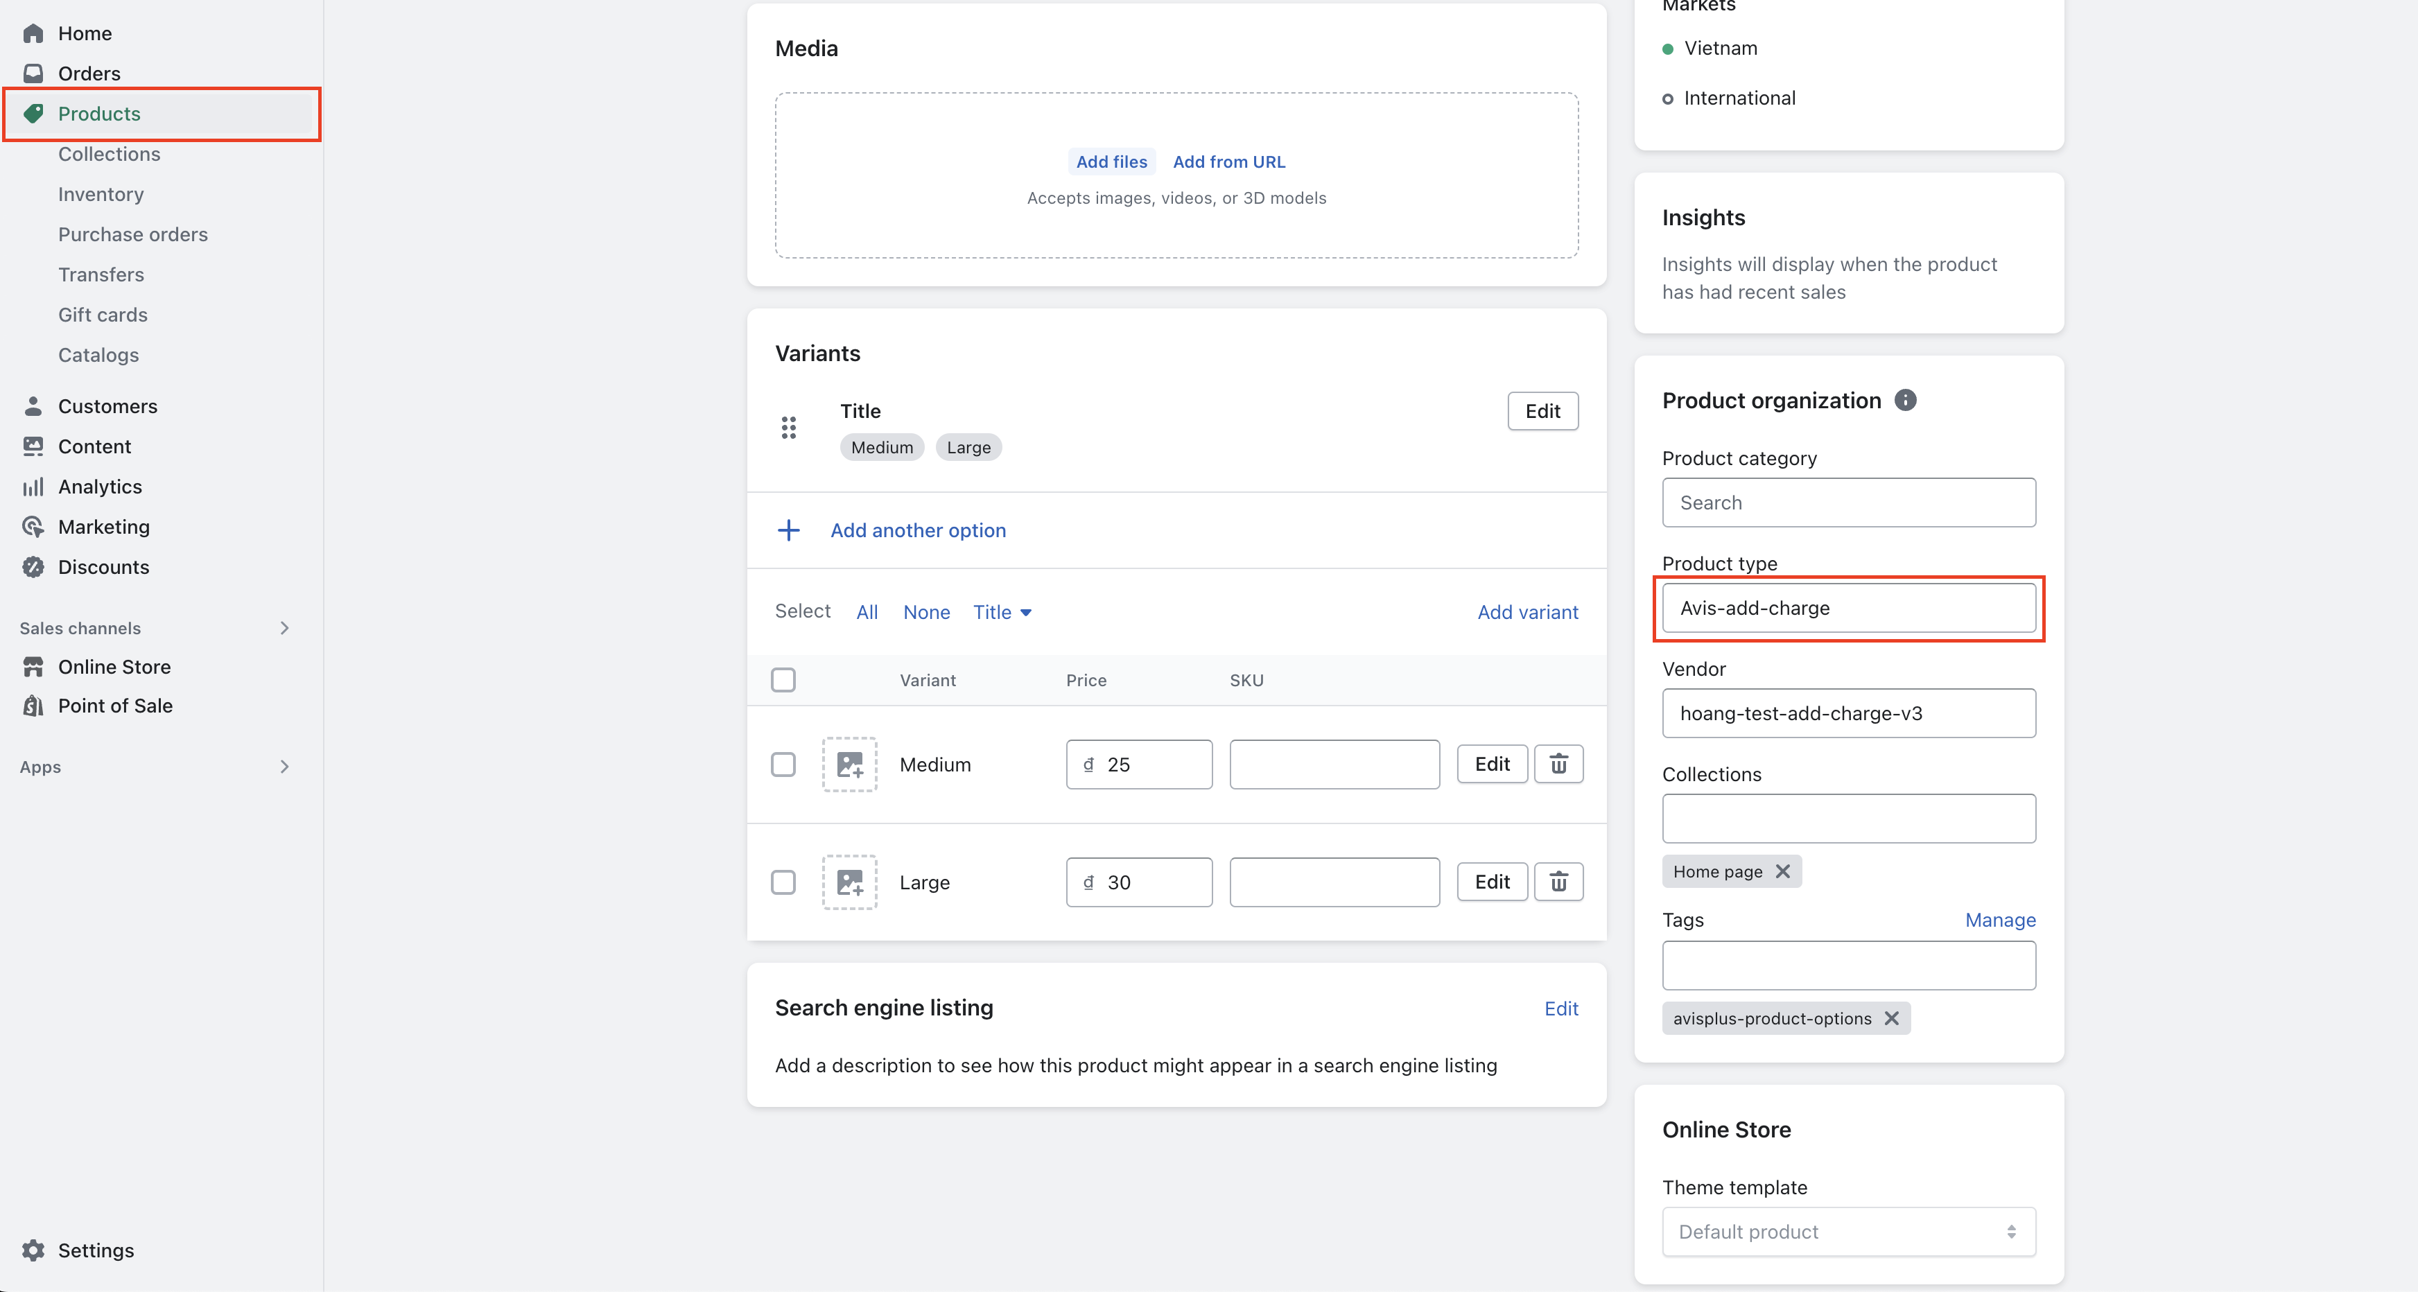Click Add from URL in Media
This screenshot has width=2418, height=1292.
point(1228,161)
